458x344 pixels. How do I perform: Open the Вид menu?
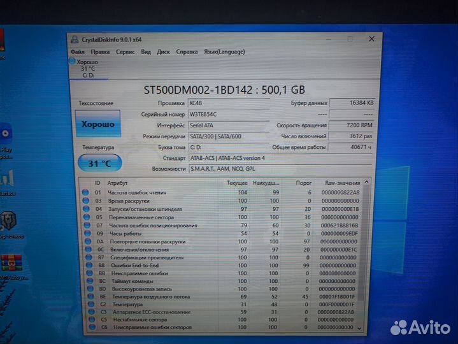click(x=146, y=52)
